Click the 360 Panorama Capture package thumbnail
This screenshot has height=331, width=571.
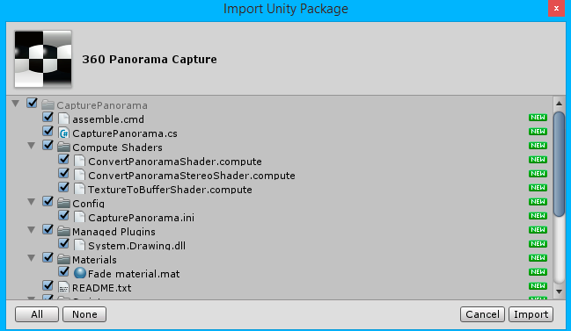pos(43,59)
